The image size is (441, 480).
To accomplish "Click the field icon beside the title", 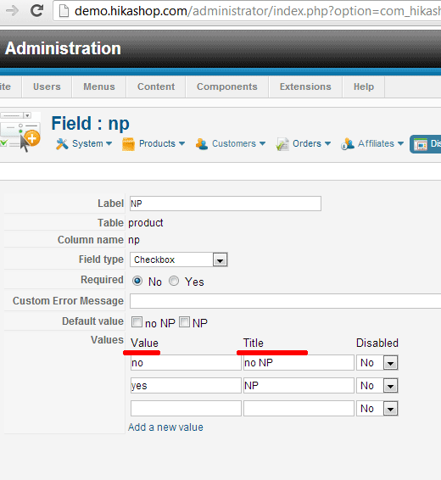I will pyautogui.click(x=20, y=132).
